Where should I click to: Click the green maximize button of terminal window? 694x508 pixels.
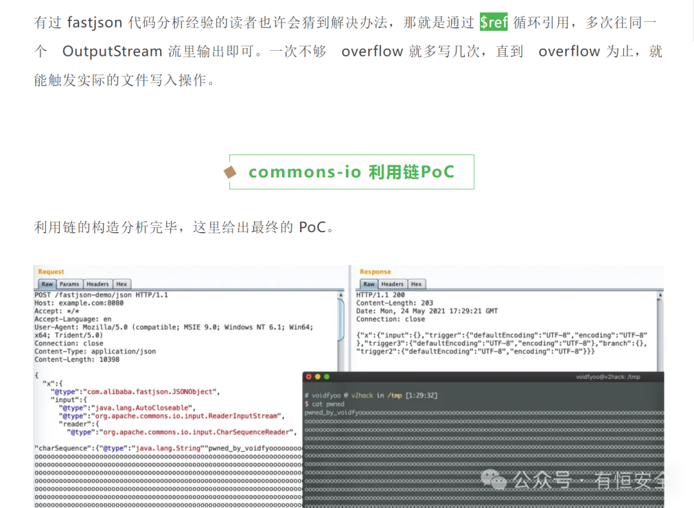(326, 376)
